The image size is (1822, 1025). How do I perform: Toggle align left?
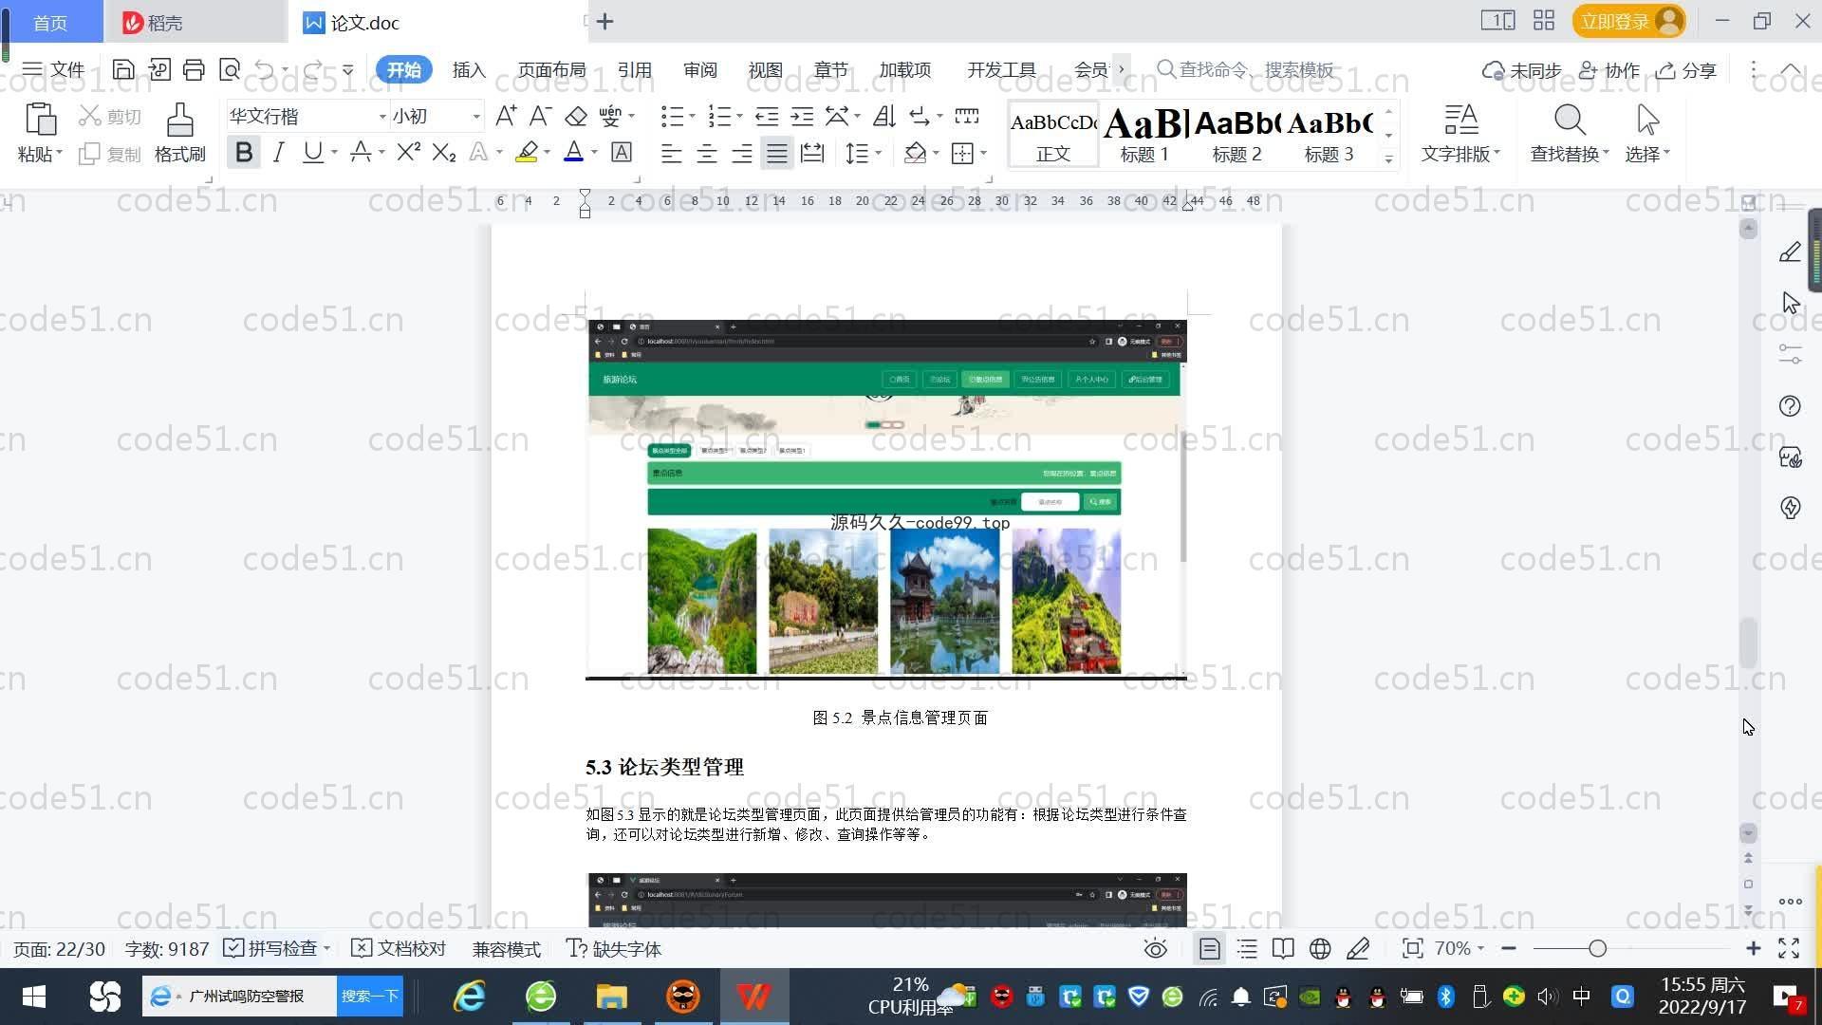point(671,153)
